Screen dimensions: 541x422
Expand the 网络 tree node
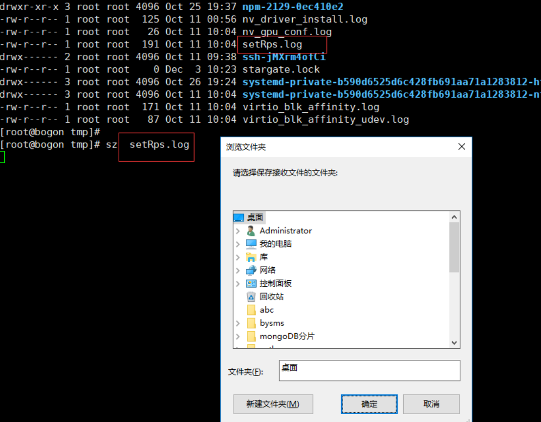238,270
